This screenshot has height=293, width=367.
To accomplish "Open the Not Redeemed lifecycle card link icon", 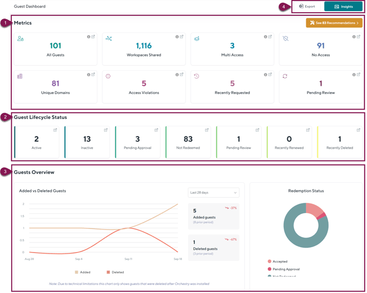I will [207, 130].
